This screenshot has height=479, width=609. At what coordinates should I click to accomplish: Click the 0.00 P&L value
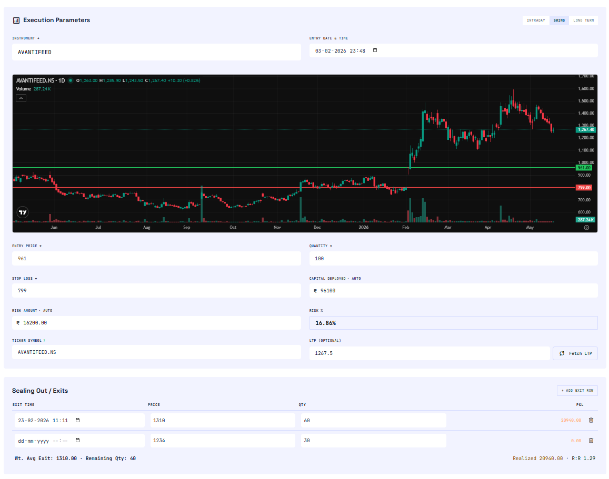(576, 441)
